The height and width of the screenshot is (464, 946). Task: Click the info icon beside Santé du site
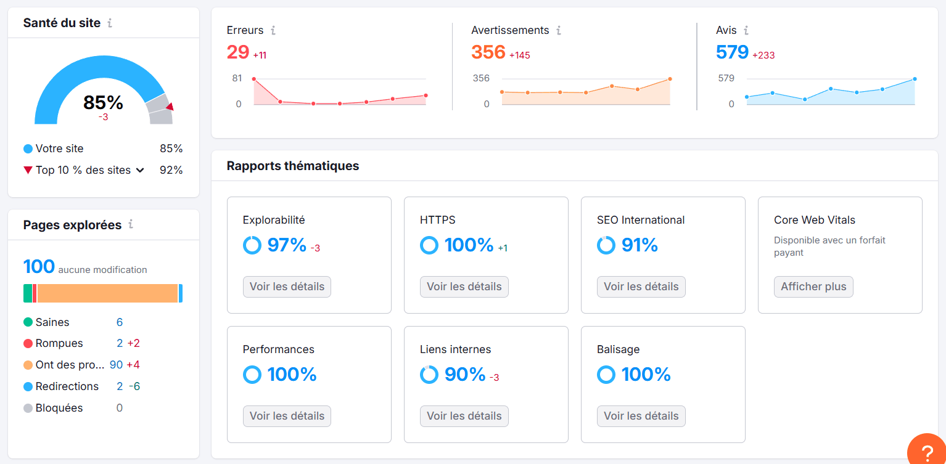110,23
